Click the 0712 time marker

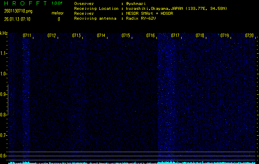pos(51,36)
